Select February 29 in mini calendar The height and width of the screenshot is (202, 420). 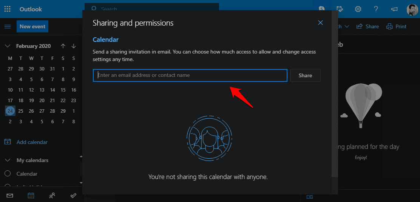[x=63, y=111]
